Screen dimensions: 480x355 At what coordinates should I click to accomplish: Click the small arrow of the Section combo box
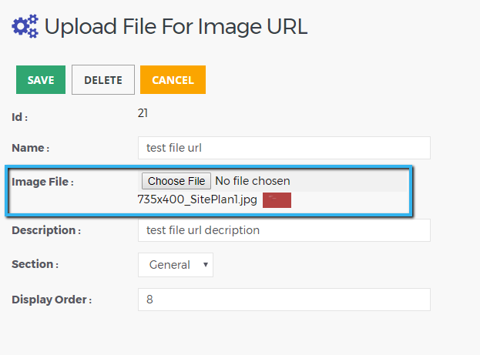pyautogui.click(x=206, y=265)
